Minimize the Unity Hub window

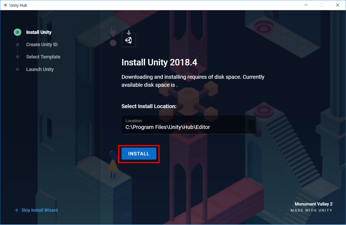click(x=306, y=5)
